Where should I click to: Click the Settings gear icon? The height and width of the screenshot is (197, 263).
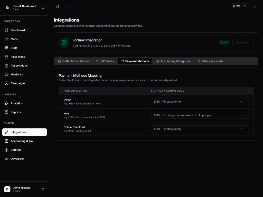coord(6,150)
